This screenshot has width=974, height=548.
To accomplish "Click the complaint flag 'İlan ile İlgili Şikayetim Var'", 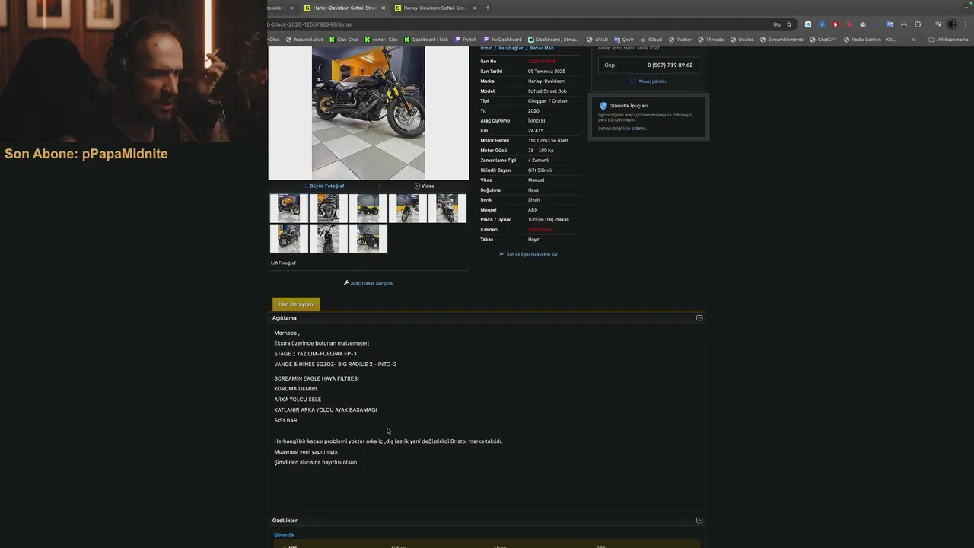I will pyautogui.click(x=529, y=254).
